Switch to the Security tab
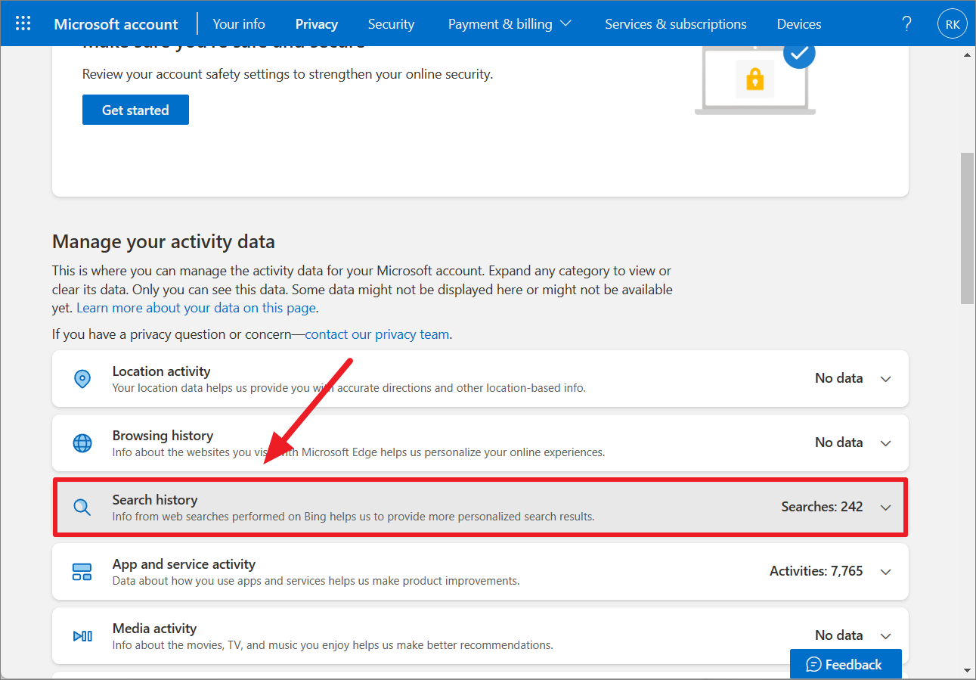The height and width of the screenshot is (680, 976). [x=391, y=24]
